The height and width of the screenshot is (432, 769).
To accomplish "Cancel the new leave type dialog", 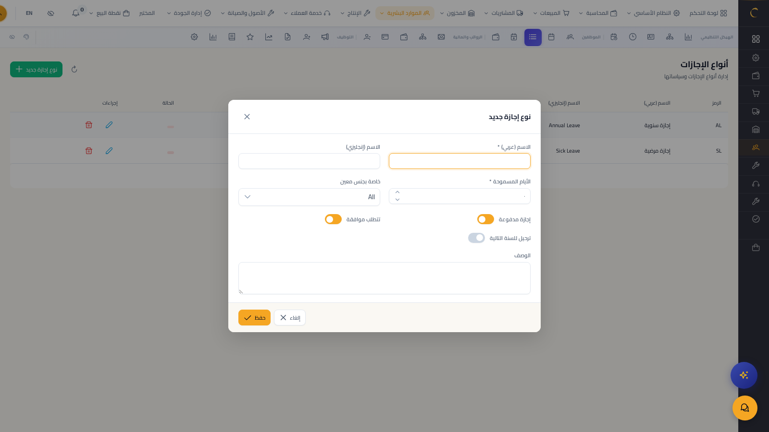I will 290,318.
